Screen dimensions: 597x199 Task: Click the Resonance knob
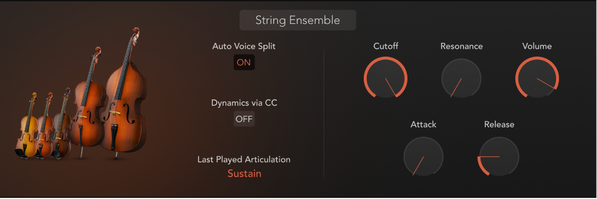point(461,78)
